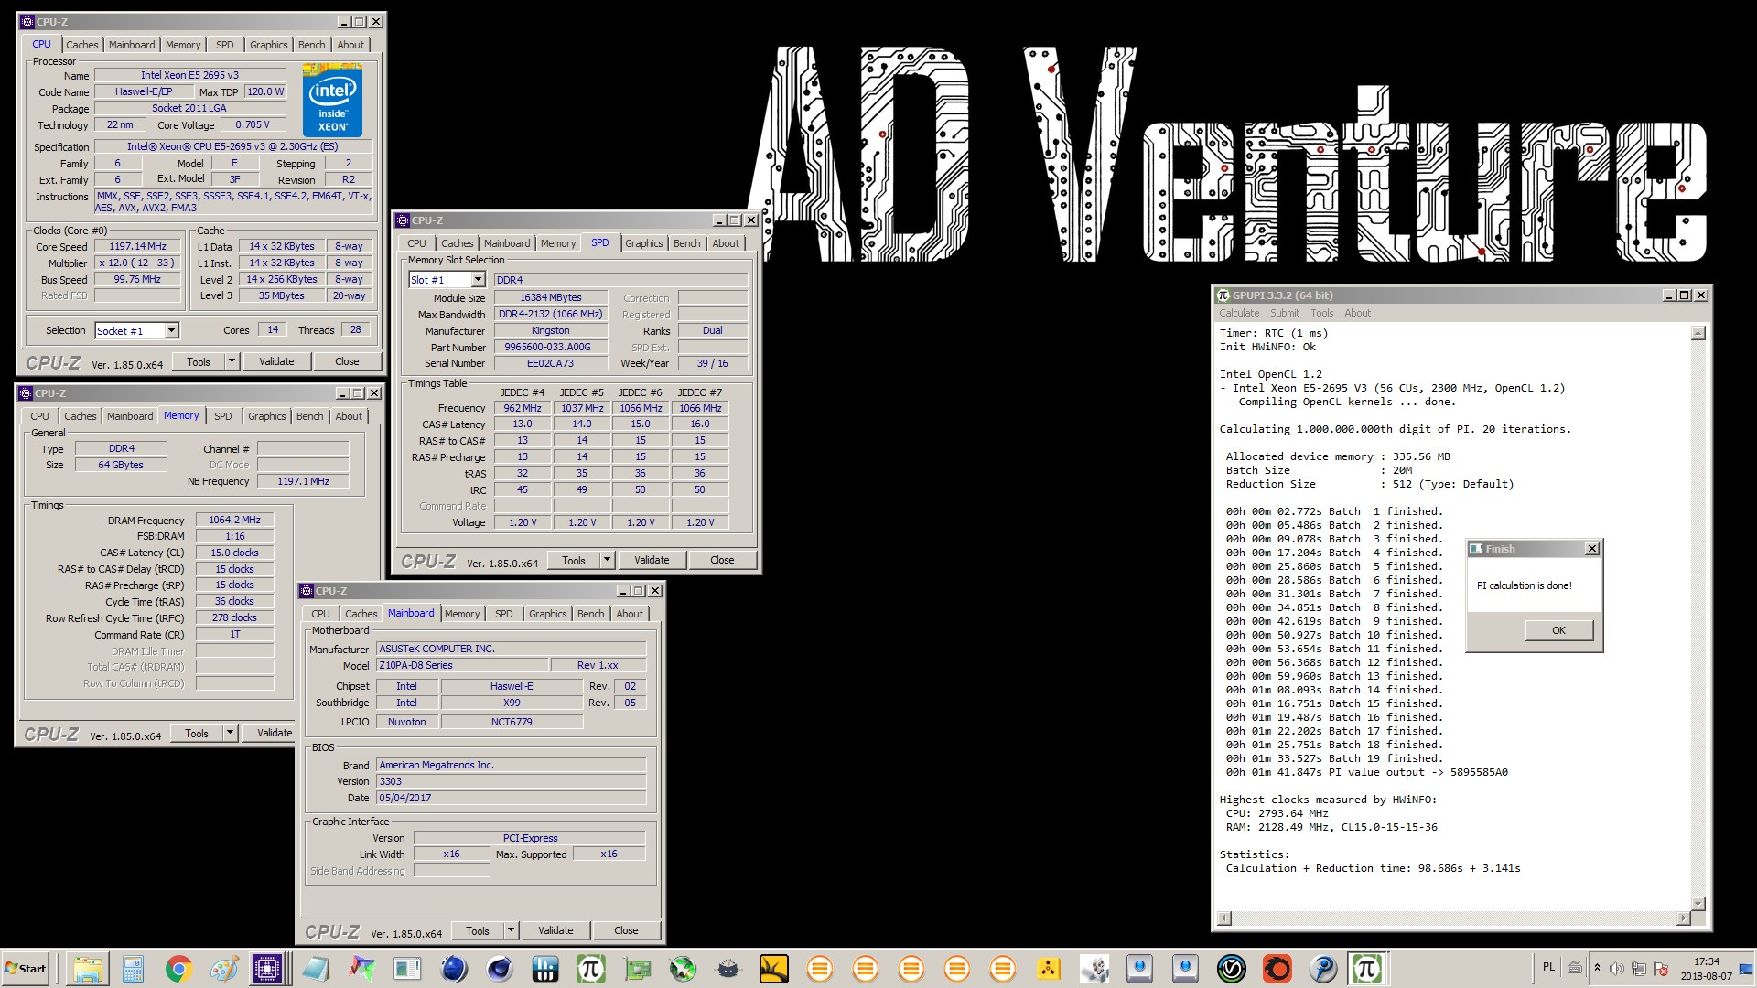Open the yellow radiation-symbol taskbar icon

point(1048,968)
